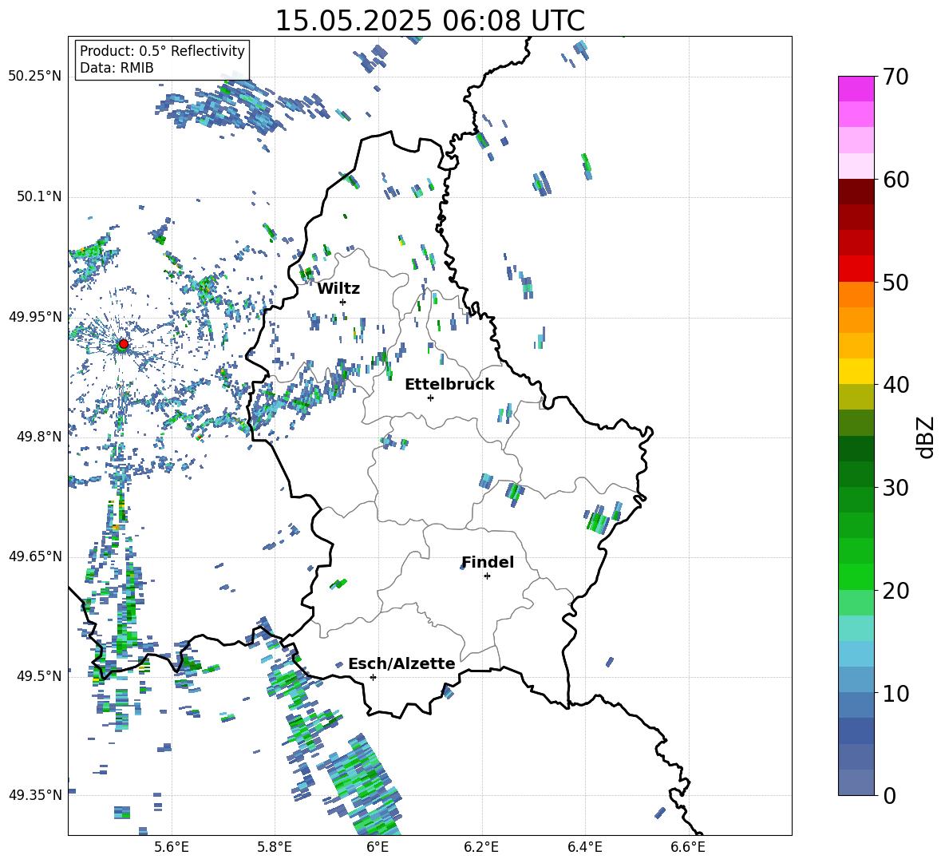Click the 50.1°N latitude label
945x863 pixels.
click(39, 197)
